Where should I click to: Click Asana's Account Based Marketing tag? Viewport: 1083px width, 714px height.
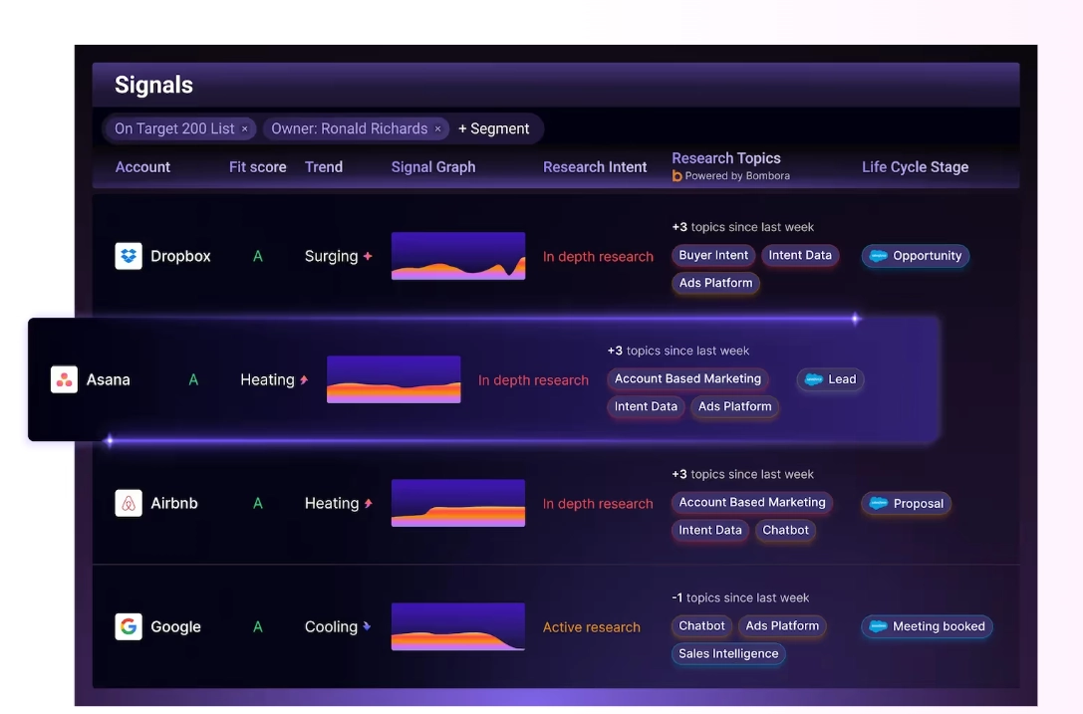tap(687, 379)
